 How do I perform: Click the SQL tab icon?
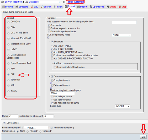[x=32, y=7]
